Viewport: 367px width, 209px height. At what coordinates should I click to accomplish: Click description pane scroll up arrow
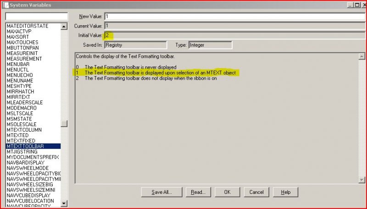point(361,56)
